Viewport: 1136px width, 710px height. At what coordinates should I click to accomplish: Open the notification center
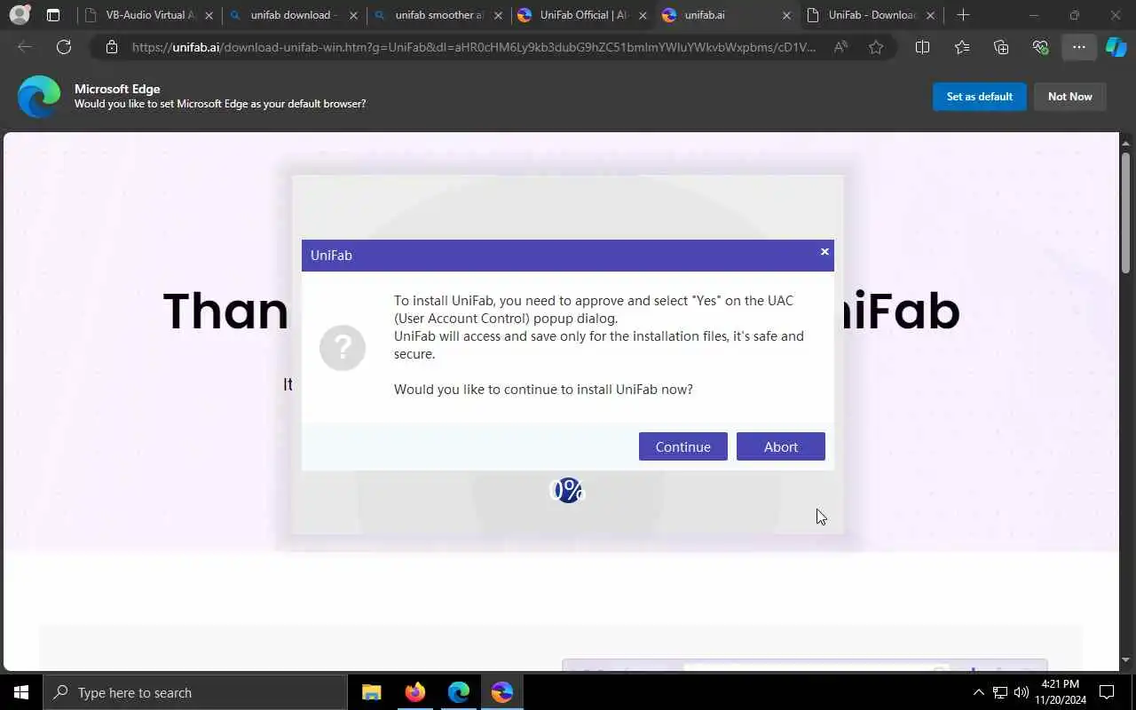tap(1108, 692)
